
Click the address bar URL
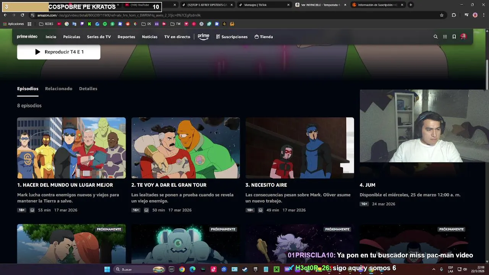119,15
